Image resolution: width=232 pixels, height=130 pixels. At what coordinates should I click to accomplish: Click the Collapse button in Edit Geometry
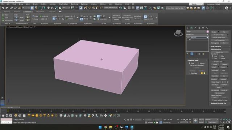224,64
